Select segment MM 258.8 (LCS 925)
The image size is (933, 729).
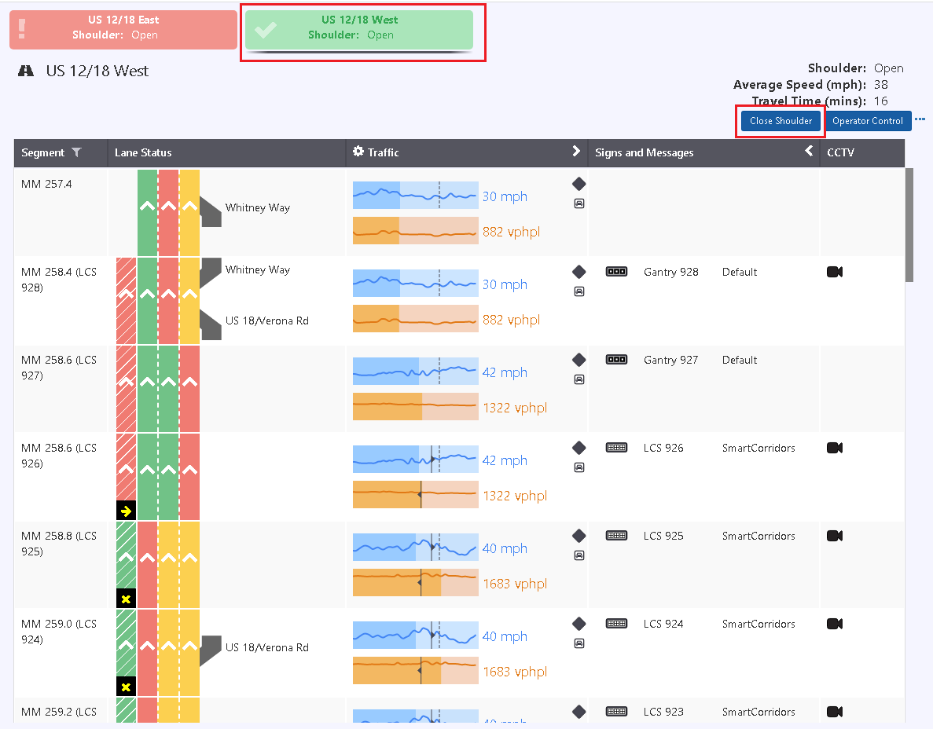coord(58,544)
